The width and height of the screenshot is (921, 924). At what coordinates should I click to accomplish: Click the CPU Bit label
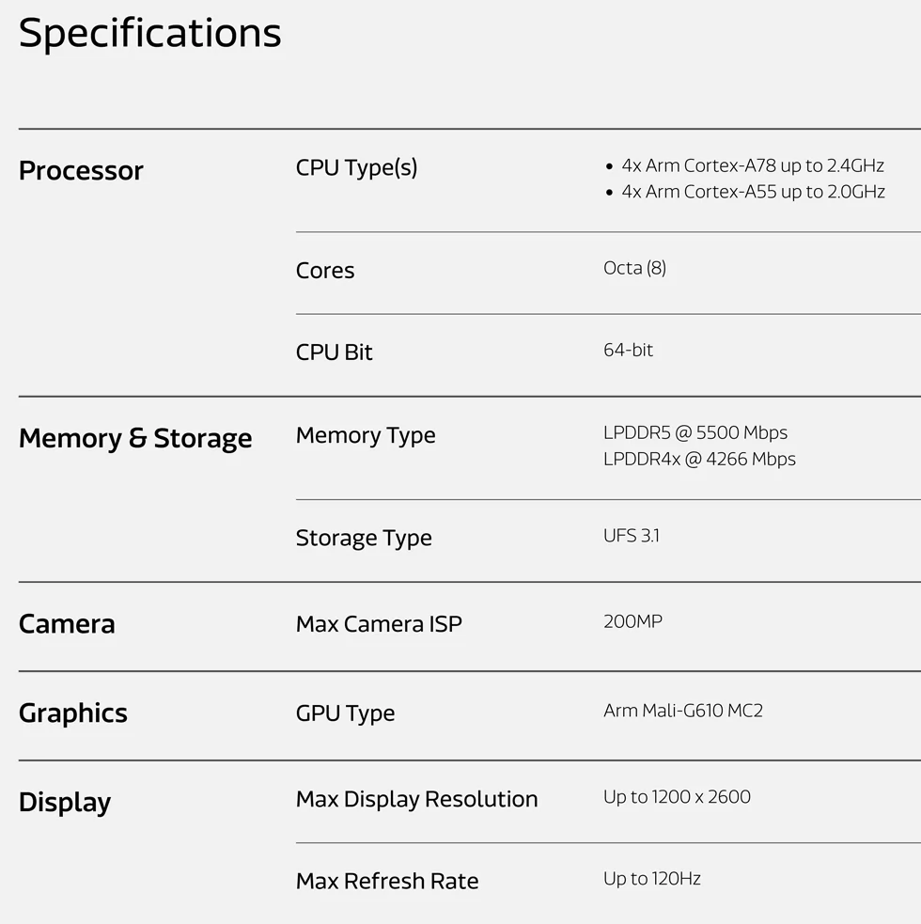click(334, 352)
